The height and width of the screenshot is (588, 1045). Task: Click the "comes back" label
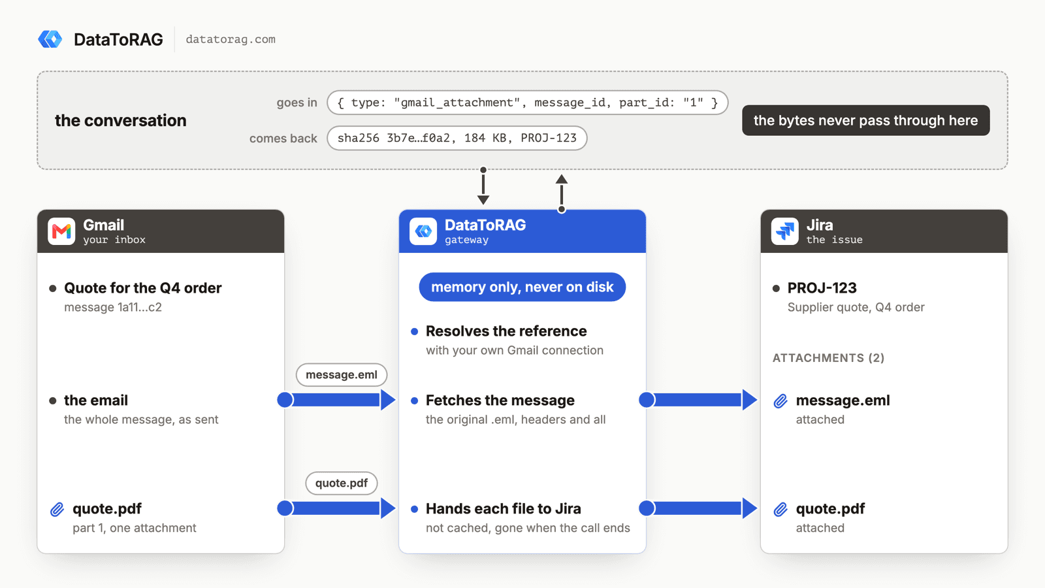pyautogui.click(x=283, y=139)
